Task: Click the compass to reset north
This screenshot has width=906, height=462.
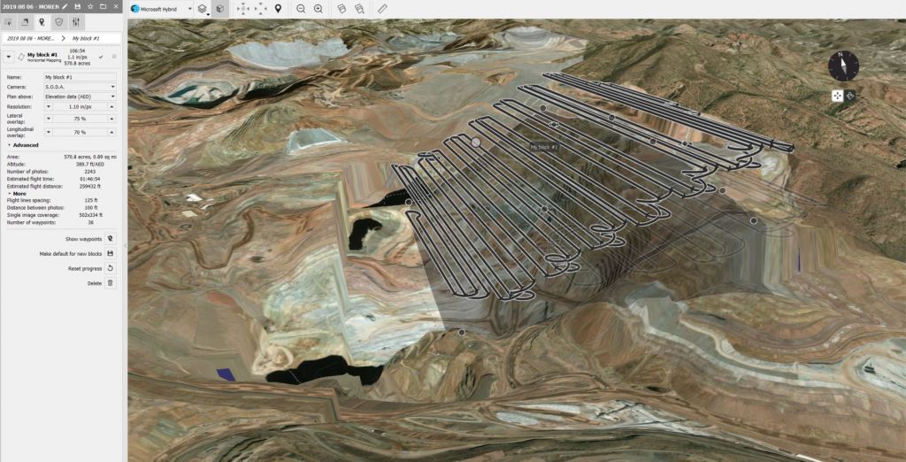Action: 843,65
